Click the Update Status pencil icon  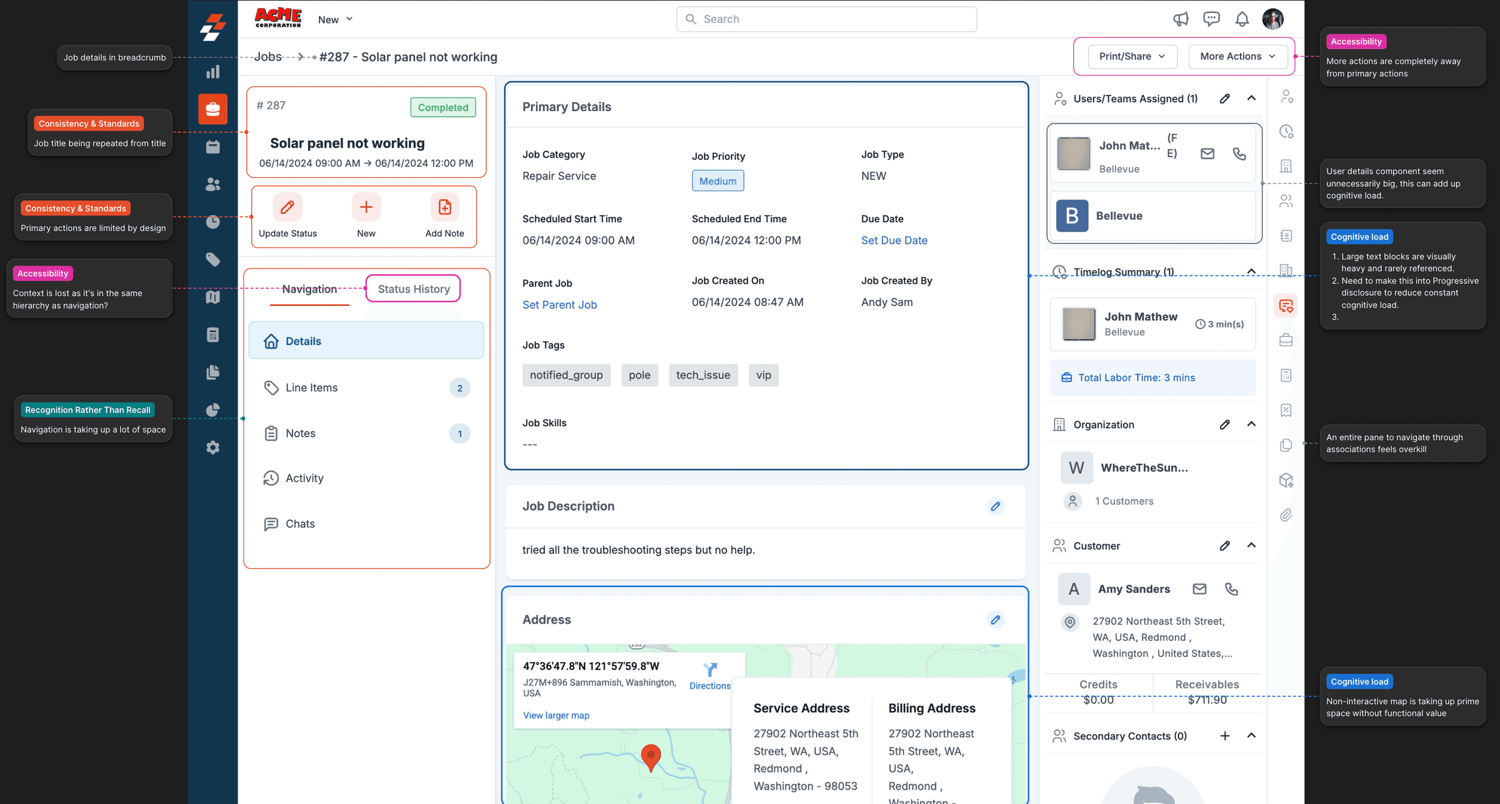tap(287, 207)
